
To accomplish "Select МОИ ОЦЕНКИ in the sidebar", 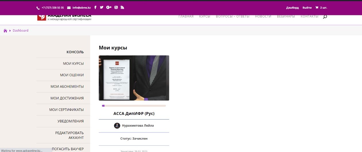I will tap(72, 75).
